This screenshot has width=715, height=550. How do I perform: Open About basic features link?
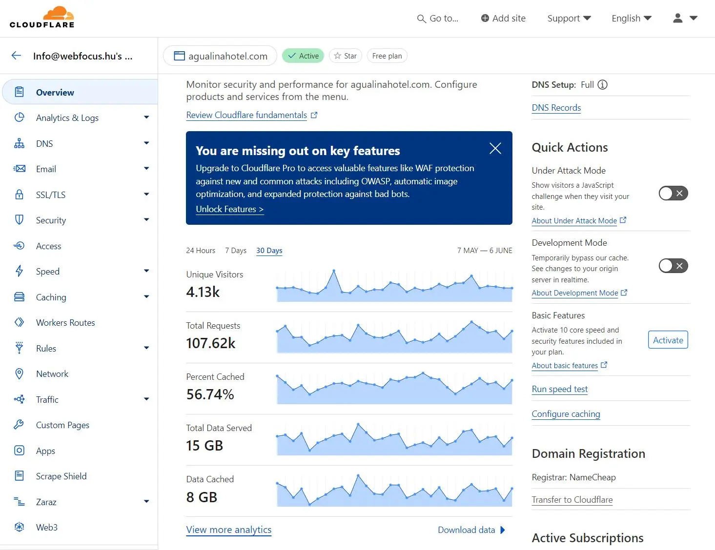click(570, 366)
